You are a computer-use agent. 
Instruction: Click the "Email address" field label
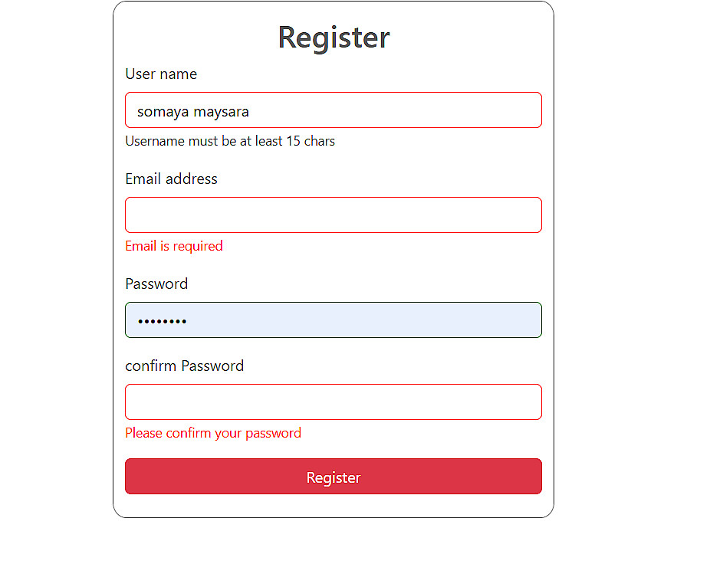click(x=171, y=179)
